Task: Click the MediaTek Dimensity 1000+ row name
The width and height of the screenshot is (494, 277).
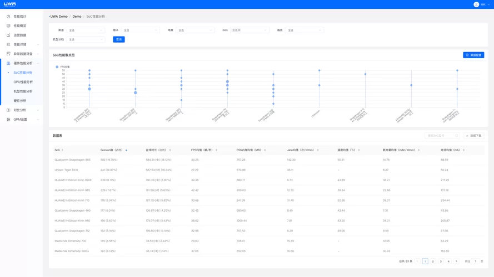Action: click(x=72, y=252)
